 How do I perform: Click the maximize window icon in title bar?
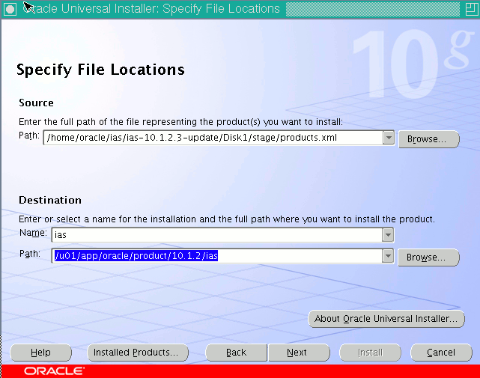471,9
